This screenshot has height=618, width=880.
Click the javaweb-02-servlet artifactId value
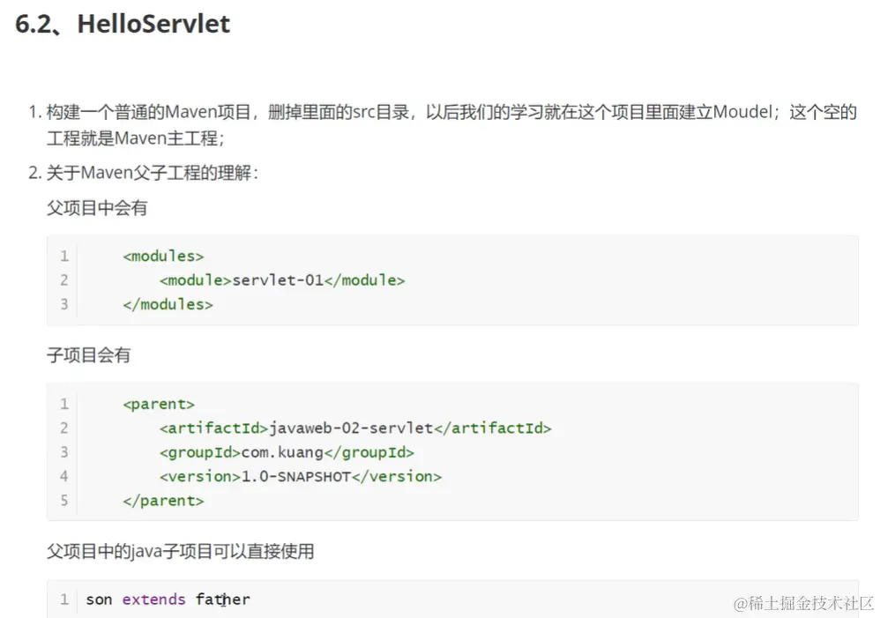(x=351, y=428)
